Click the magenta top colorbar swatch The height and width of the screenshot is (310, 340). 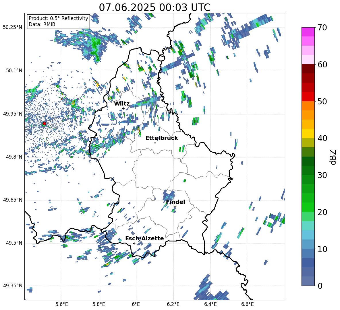pos(308,32)
